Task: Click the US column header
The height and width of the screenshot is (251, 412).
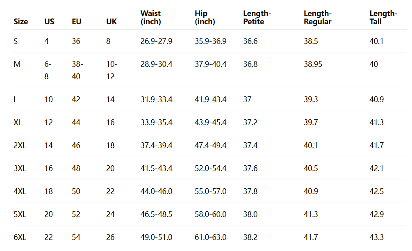Action: pos(49,22)
